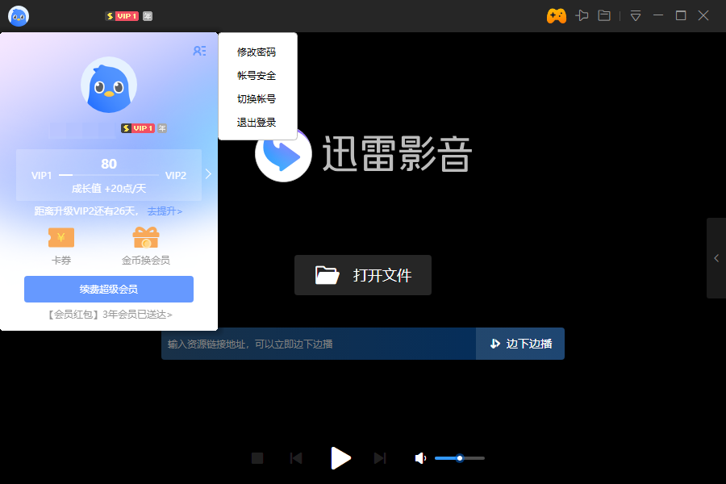
Task: Click the previous track button
Action: (x=296, y=458)
